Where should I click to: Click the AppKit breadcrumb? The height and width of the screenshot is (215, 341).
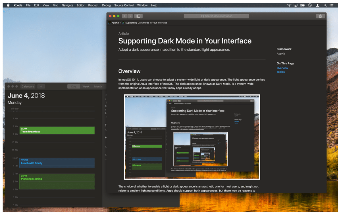click(115, 23)
